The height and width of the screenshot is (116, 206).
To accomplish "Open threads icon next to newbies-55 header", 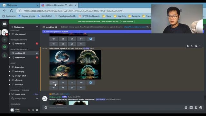I will 44,27.
